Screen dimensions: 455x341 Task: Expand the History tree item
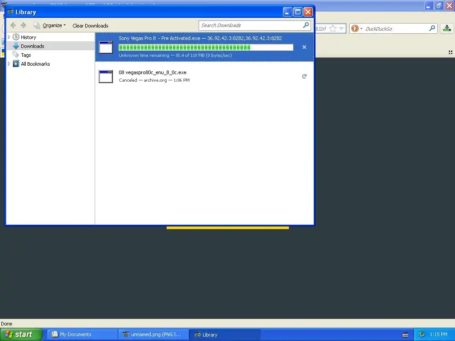coord(9,37)
